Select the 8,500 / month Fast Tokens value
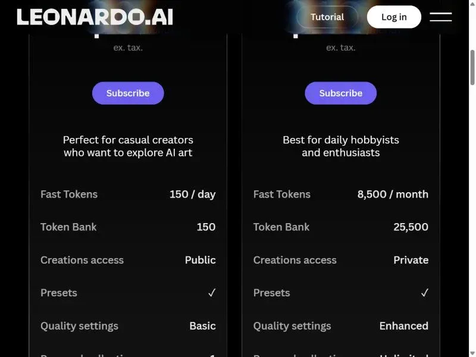The height and width of the screenshot is (357, 476). 393,195
